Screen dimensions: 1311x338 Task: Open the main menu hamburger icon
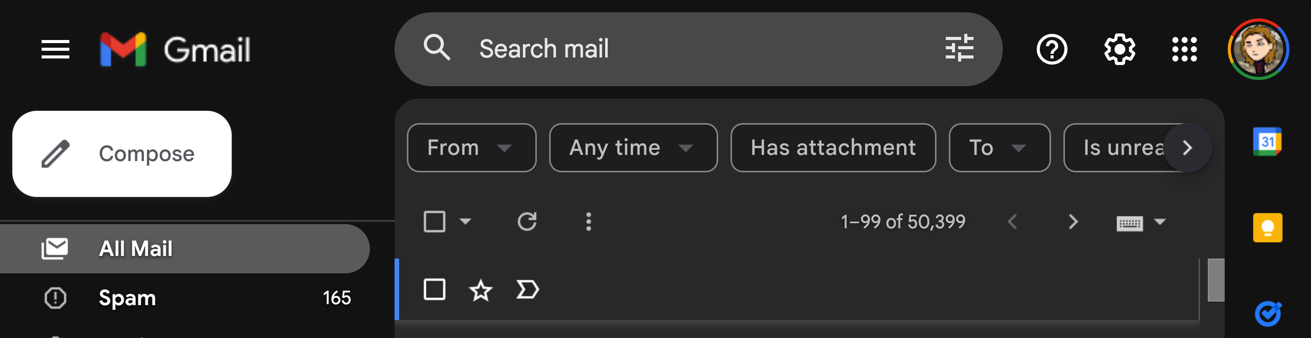coord(55,49)
